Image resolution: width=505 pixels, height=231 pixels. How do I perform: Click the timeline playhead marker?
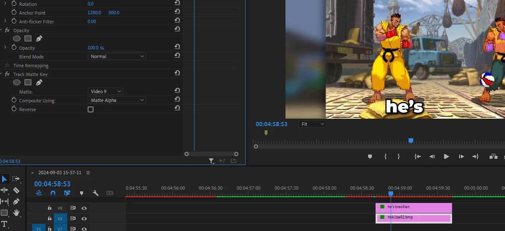[x=391, y=193]
